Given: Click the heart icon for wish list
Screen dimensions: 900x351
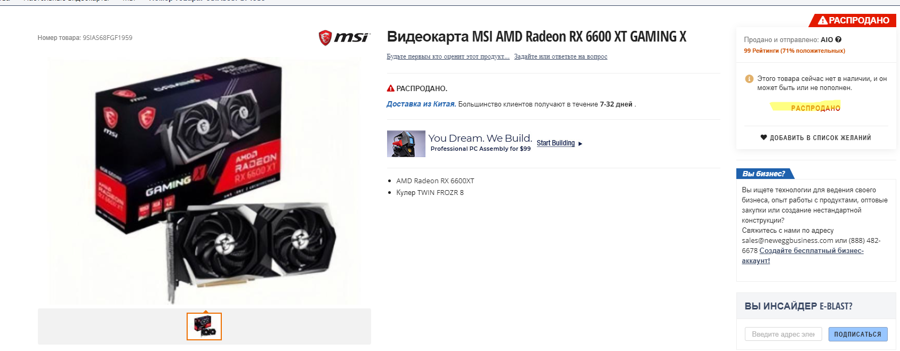Looking at the screenshot, I should [764, 137].
